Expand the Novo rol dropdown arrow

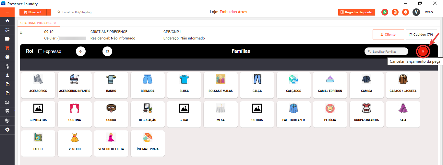point(49,12)
